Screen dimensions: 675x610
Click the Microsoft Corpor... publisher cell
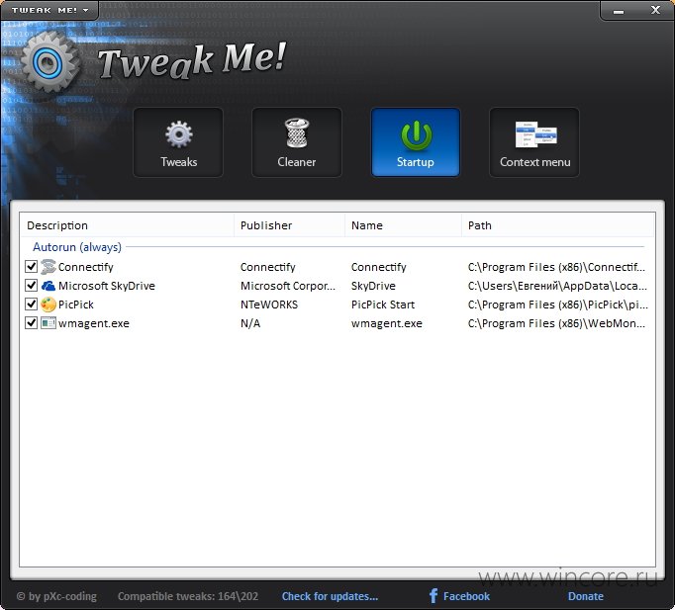288,286
